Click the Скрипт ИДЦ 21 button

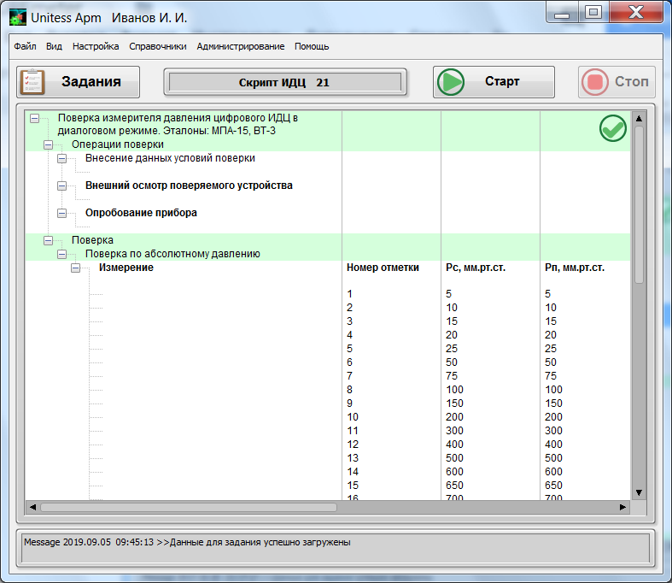[x=285, y=82]
